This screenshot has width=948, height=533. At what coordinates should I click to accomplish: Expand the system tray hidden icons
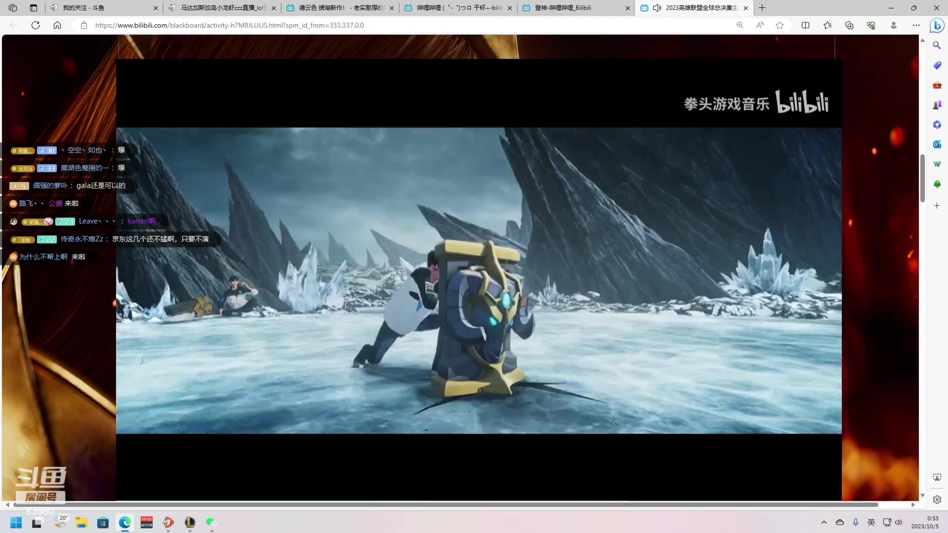(824, 522)
